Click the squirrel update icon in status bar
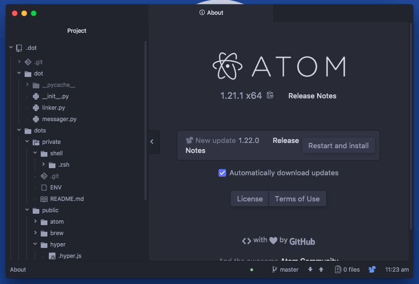419x284 pixels. click(372, 269)
